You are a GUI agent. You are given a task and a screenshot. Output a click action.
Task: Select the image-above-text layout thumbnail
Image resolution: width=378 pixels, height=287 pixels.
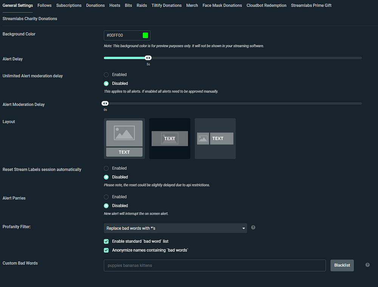(x=124, y=139)
